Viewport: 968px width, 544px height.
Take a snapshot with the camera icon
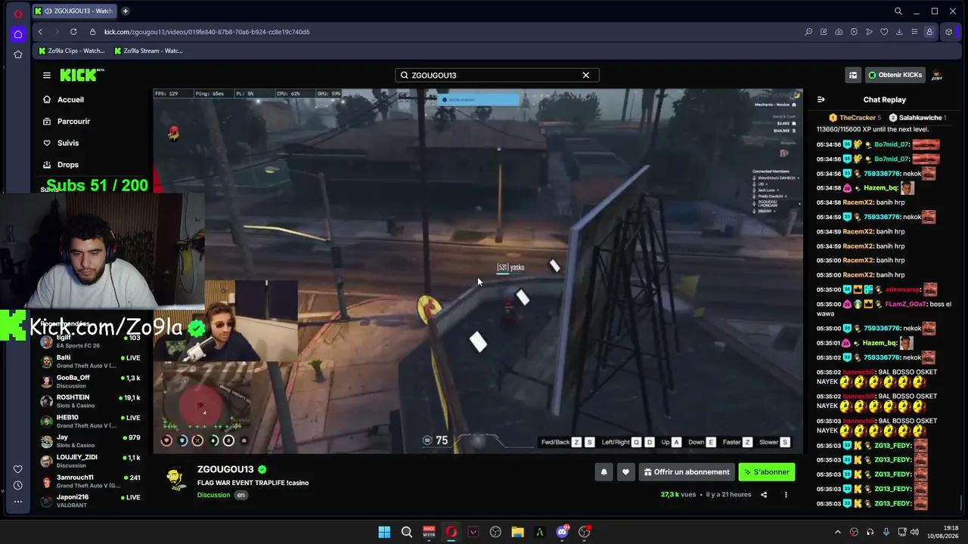pyautogui.click(x=839, y=32)
